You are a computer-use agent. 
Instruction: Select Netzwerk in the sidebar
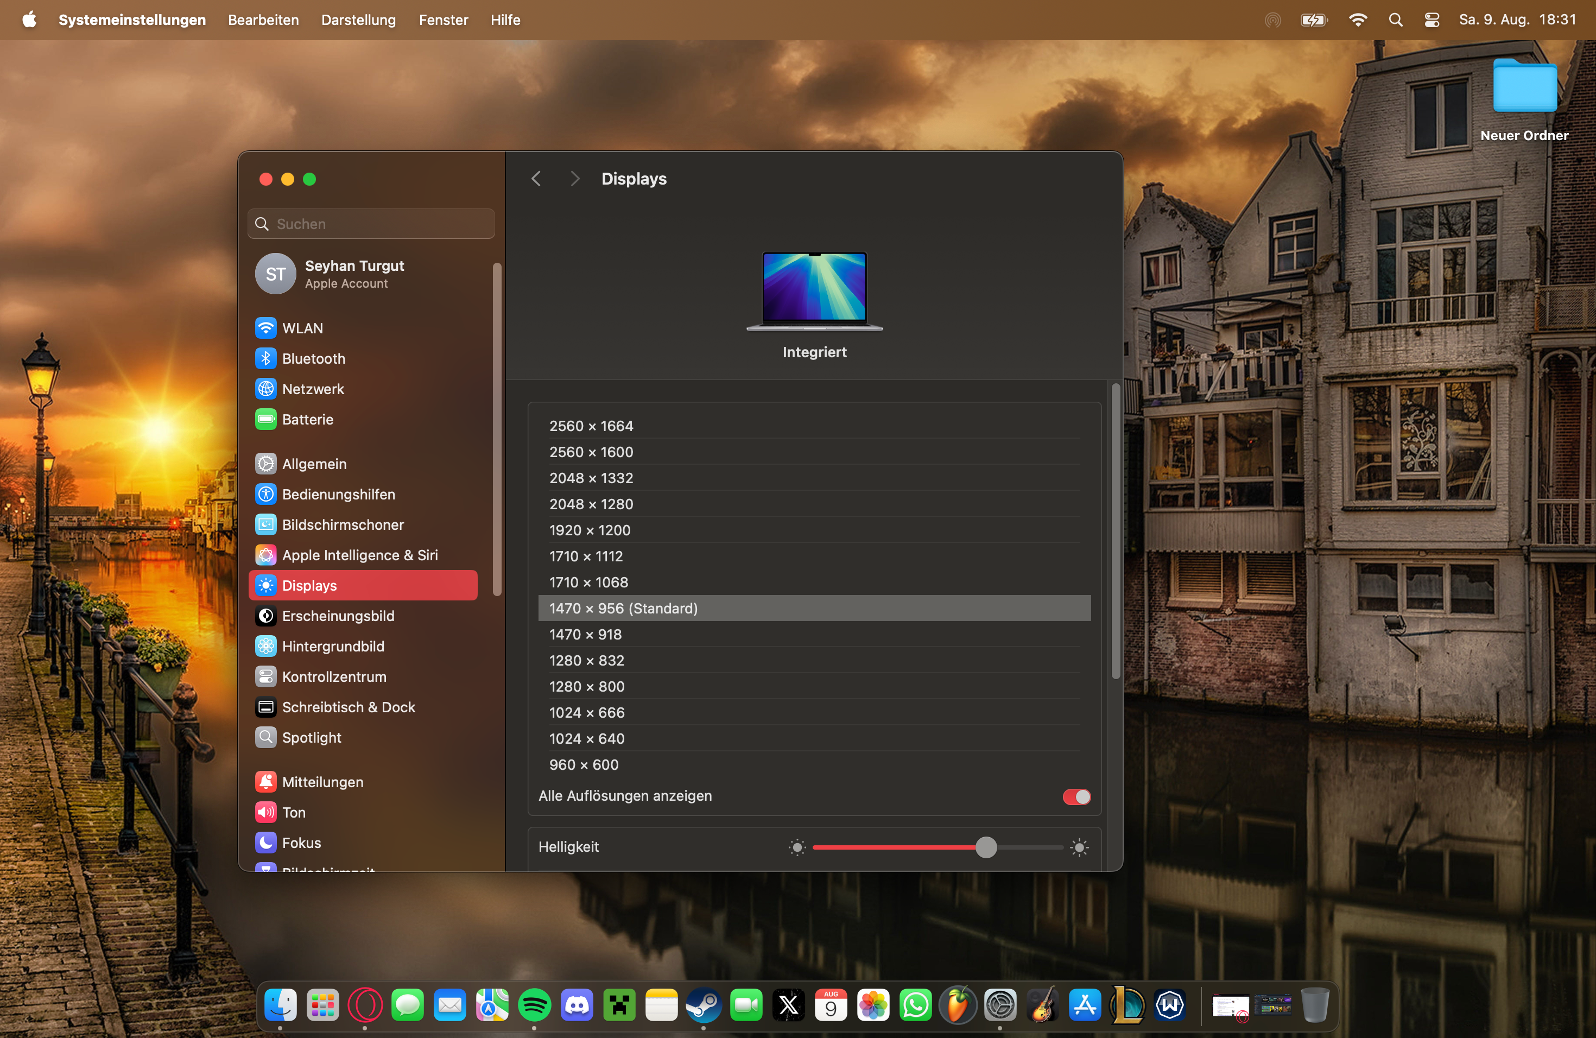(x=363, y=389)
